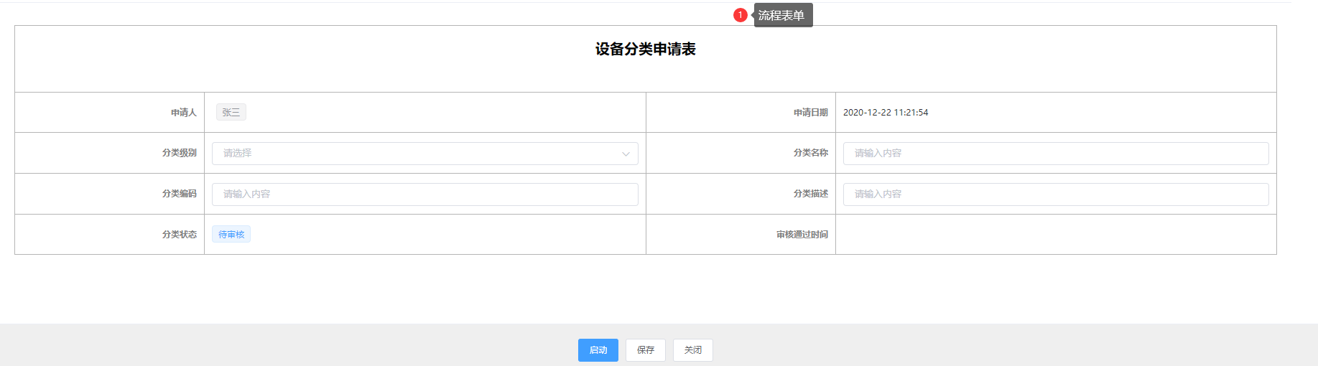Viewport: 1318px width, 366px height.
Task: Select the 分类描述 input field
Action: click(1055, 194)
